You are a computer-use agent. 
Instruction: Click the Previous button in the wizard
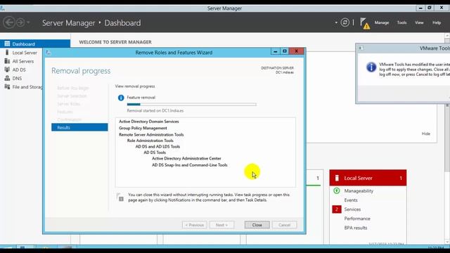tap(194, 225)
